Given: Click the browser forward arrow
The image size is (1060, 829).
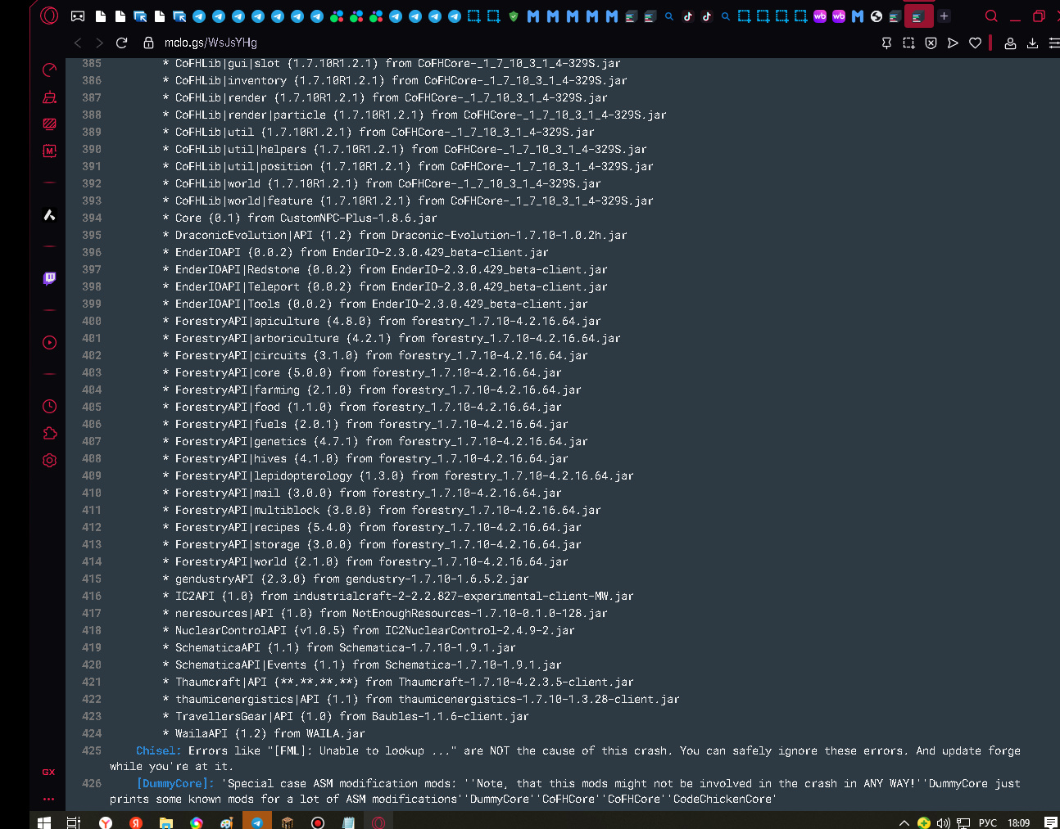Looking at the screenshot, I should click(x=99, y=43).
